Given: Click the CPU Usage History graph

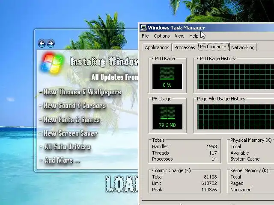Looking at the screenshot, I should 235,77.
